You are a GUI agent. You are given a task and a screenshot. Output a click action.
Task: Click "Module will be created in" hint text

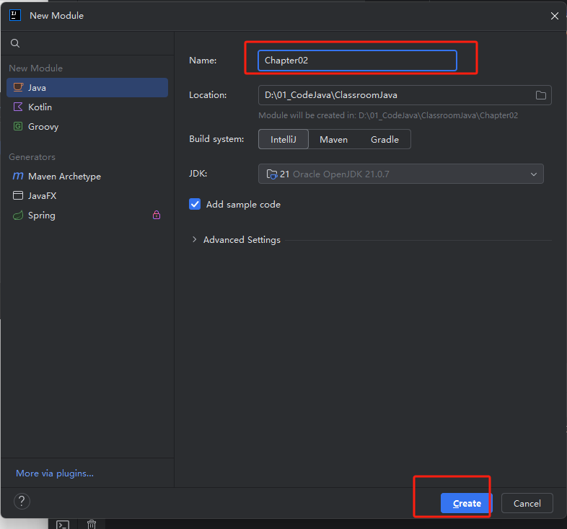(388, 115)
